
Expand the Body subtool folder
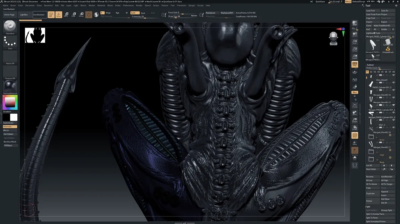point(371,159)
